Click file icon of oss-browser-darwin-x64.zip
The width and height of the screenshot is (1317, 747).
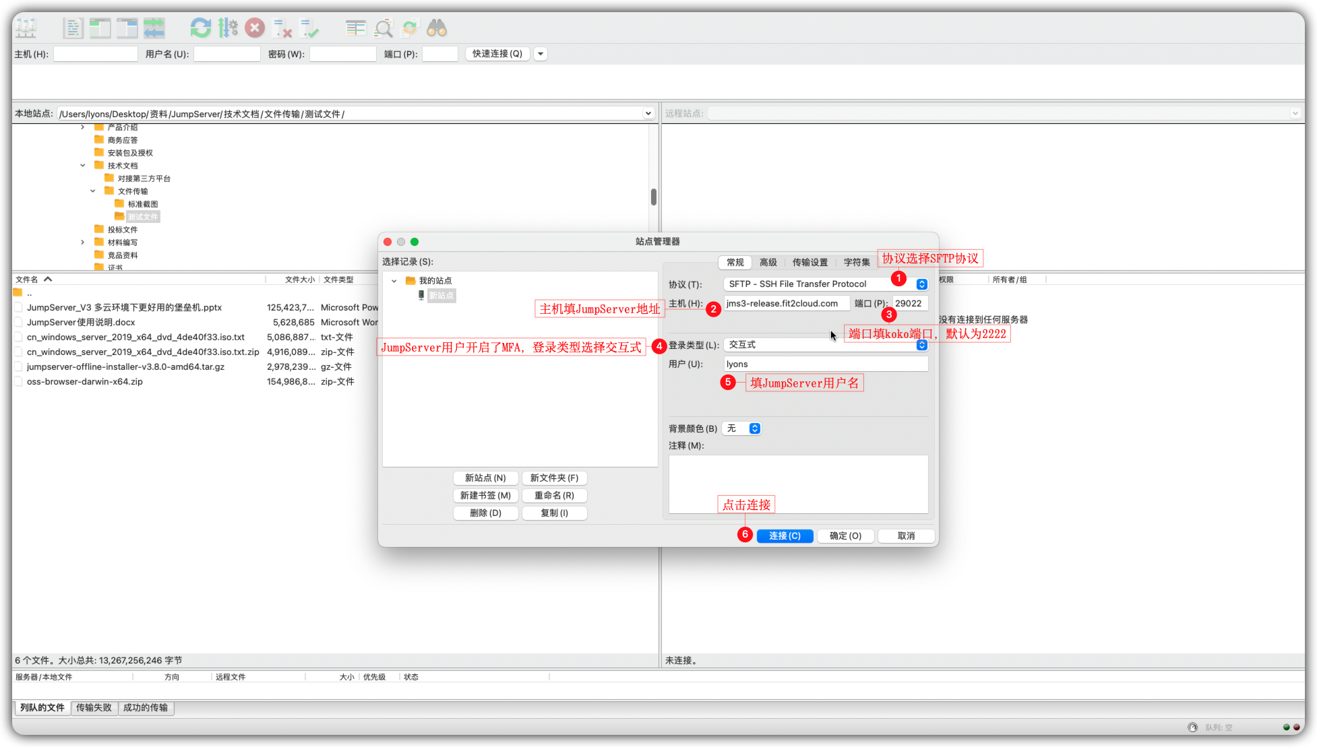[x=19, y=381]
